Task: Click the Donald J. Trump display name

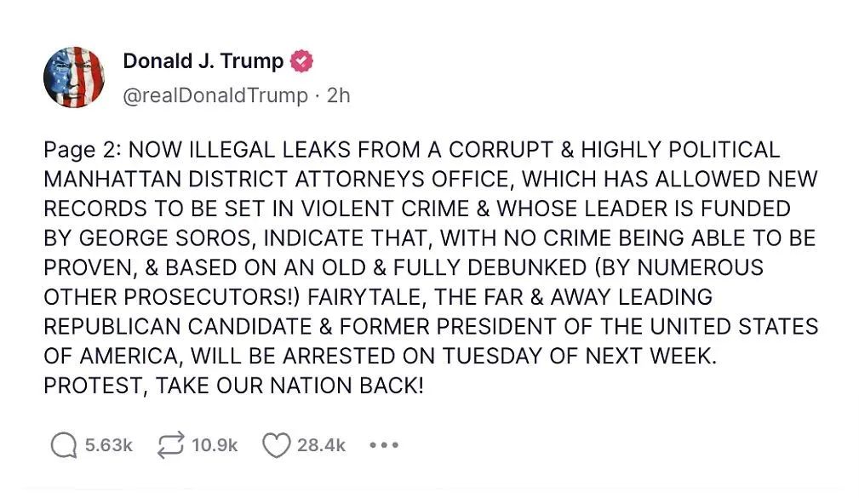Action: (x=203, y=60)
